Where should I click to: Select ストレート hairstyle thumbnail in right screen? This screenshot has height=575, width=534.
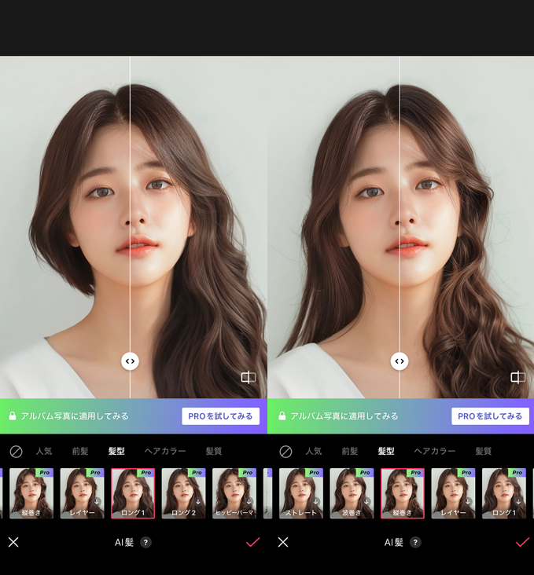click(x=301, y=493)
